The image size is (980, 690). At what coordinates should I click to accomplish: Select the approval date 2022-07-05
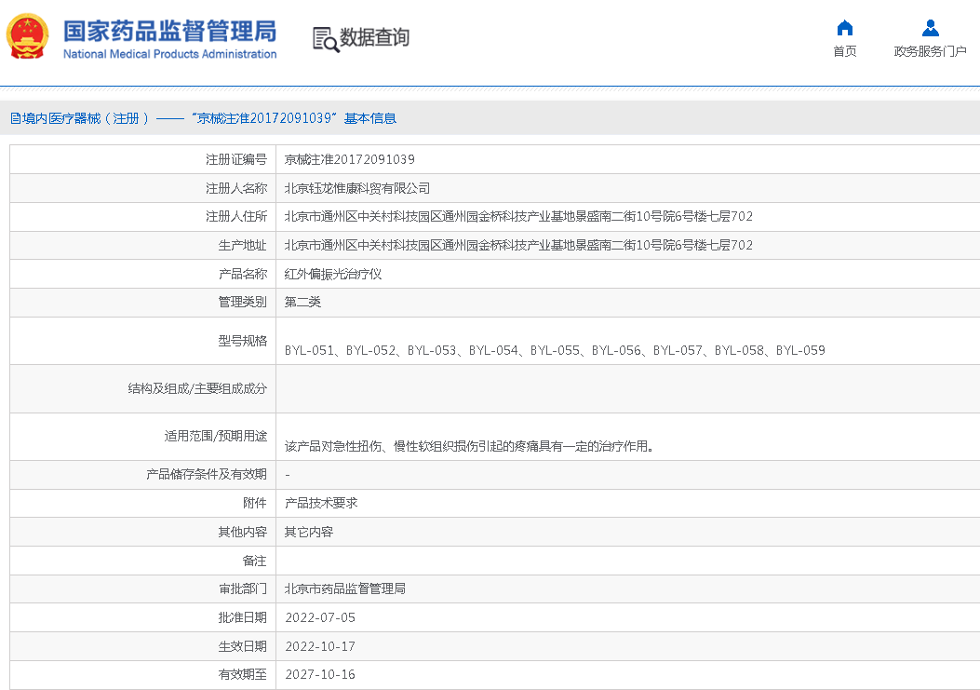click(320, 617)
